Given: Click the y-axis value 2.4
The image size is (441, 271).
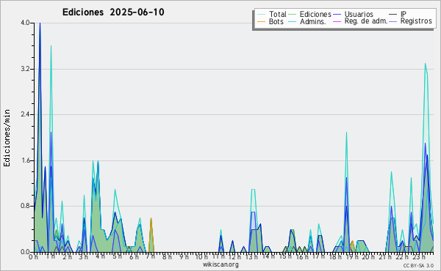Looking at the screenshot, I should point(25,114).
